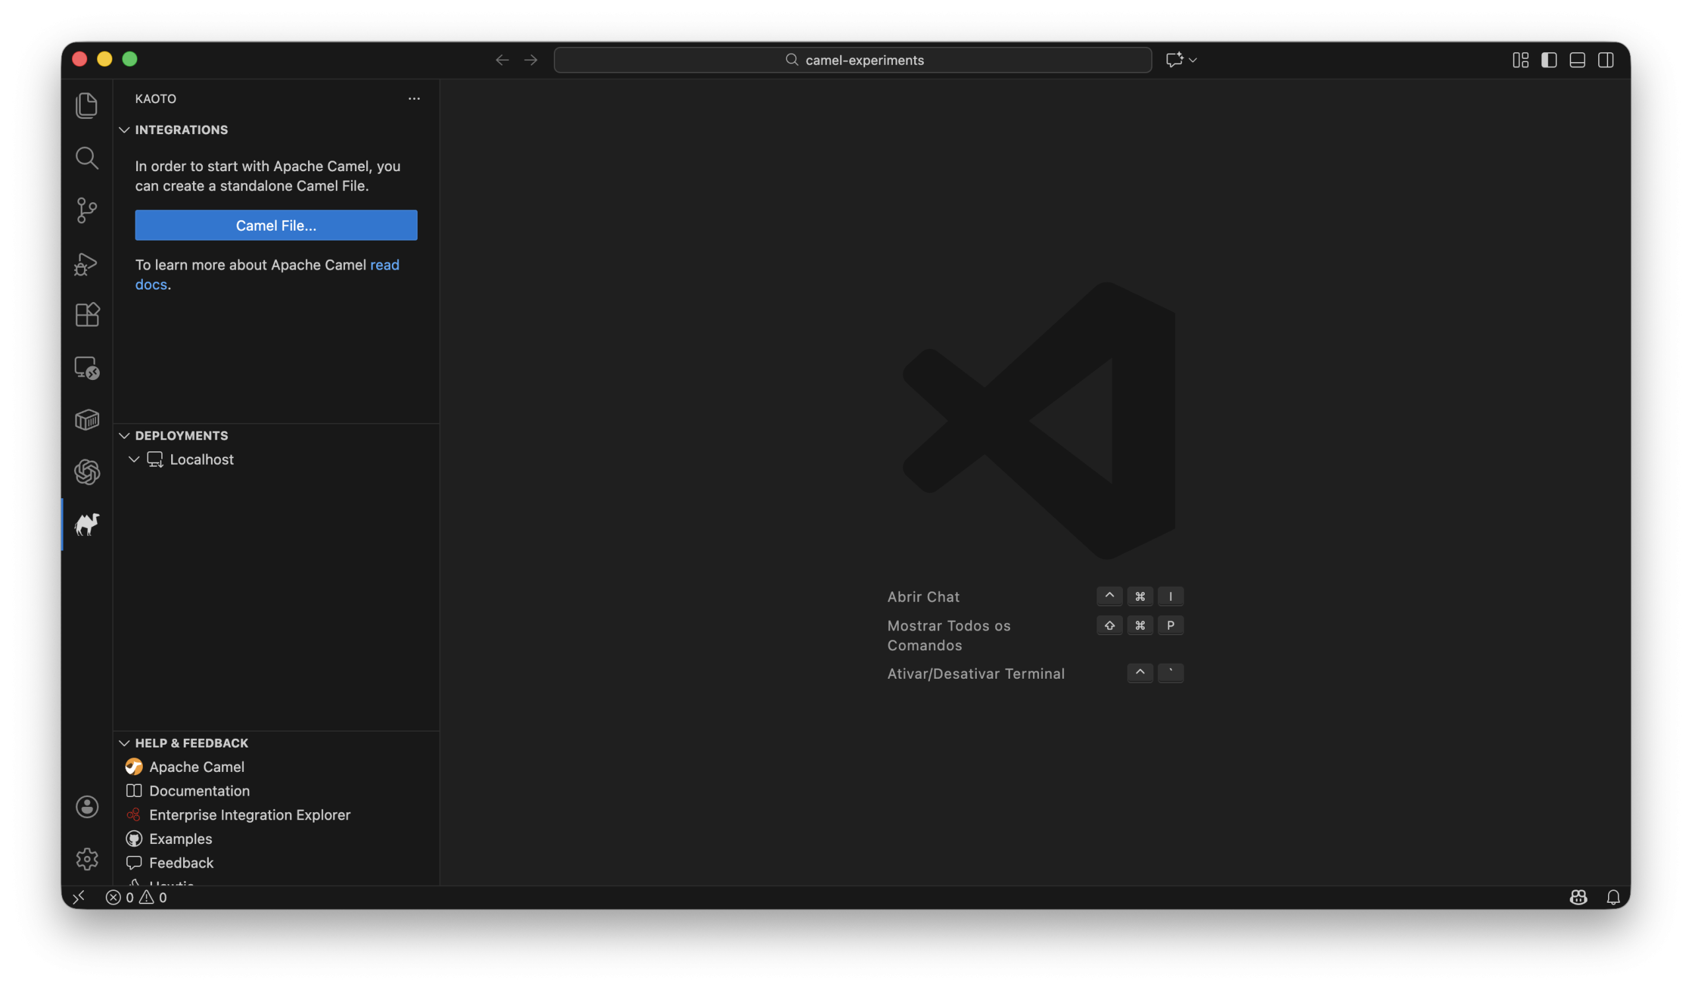Viewport: 1692px width, 990px height.
Task: Open Enterprise Integration Explorer help item
Action: (x=249, y=815)
